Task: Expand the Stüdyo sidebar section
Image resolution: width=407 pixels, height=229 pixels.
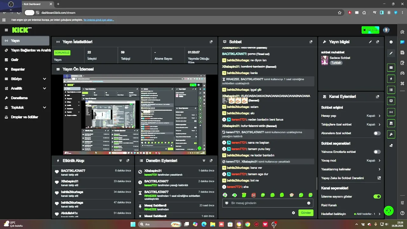Action: pyautogui.click(x=25, y=79)
